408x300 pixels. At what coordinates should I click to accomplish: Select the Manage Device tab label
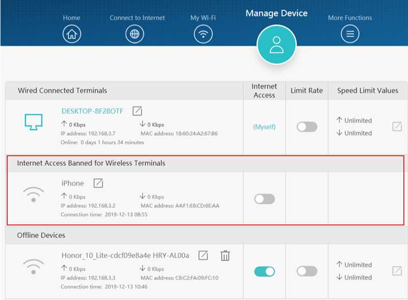(x=276, y=13)
